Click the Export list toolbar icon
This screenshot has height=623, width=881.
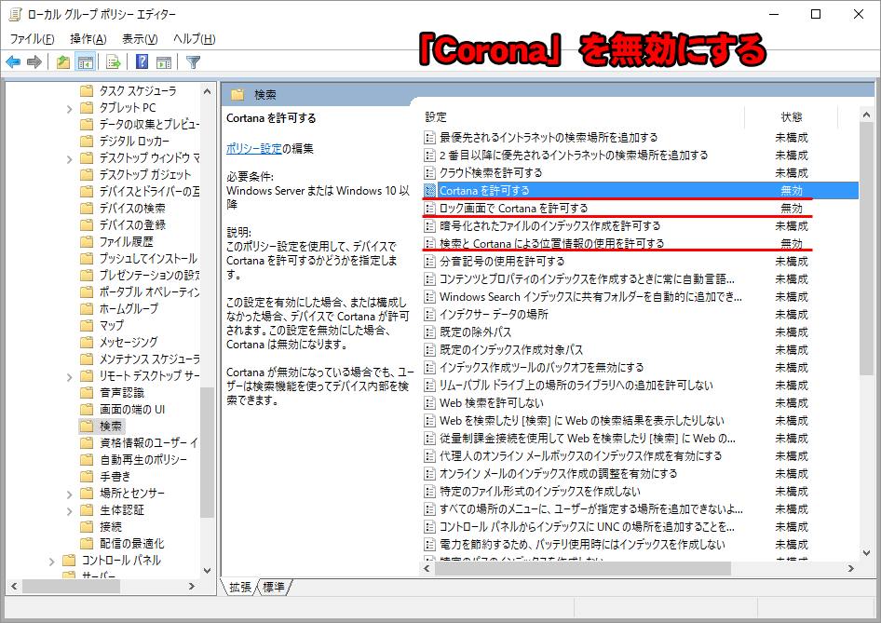[114, 61]
